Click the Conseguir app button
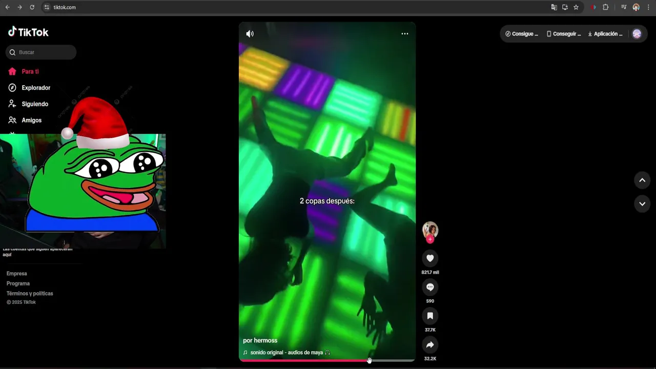The image size is (656, 369). 564,34
